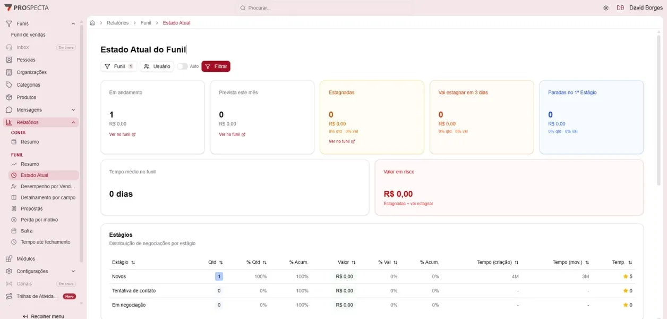Click the Trilhas de Atividade icon
The image size is (667, 319).
coord(9,296)
